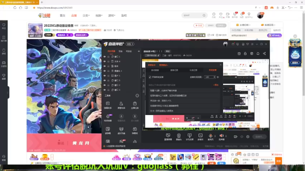Click 修改 button beside stream title
Image resolution: width=305 pixels, height=171 pixels.
click(x=168, y=51)
